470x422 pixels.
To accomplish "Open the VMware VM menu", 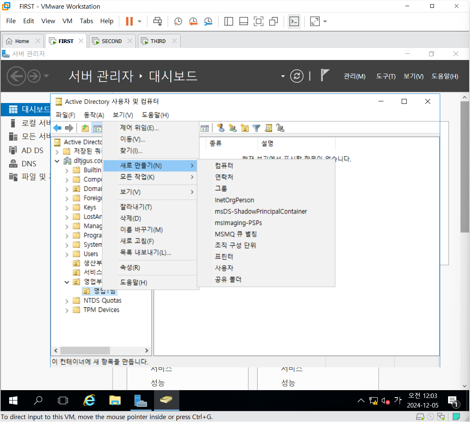I will (67, 21).
